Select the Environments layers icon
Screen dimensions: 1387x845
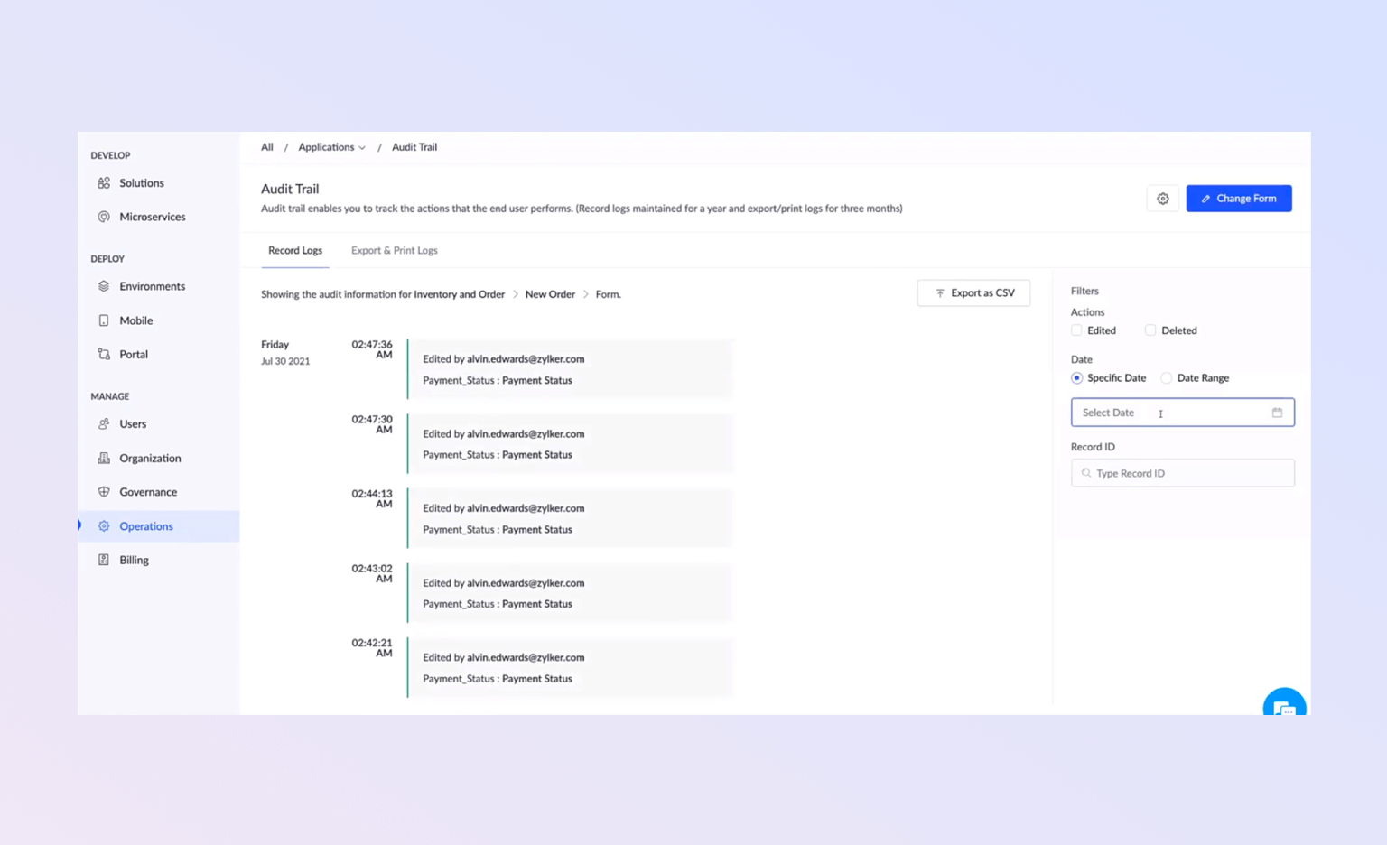[104, 286]
